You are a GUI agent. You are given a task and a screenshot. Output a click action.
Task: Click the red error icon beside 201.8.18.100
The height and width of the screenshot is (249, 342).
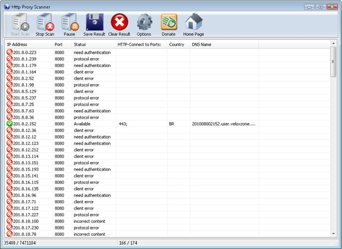coord(9,221)
